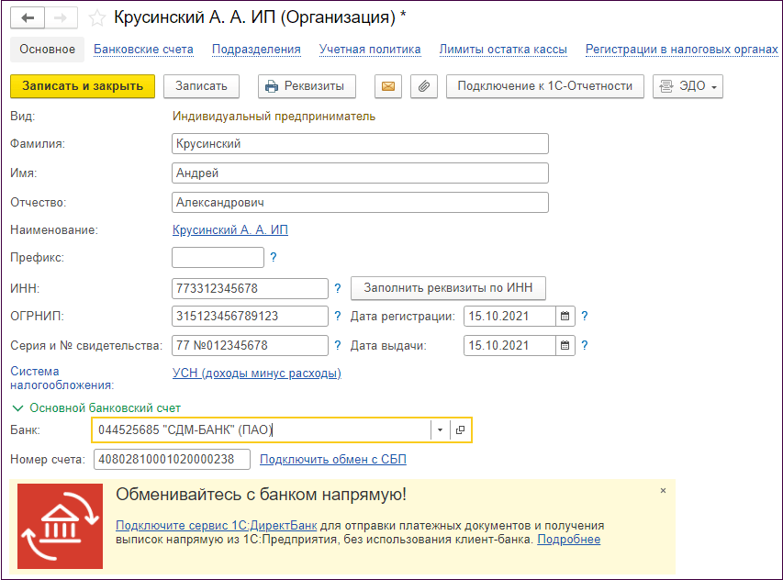
Task: Click the envelope email icon button
Action: click(387, 86)
